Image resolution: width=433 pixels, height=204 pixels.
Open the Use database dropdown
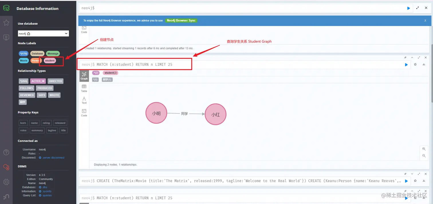43,34
